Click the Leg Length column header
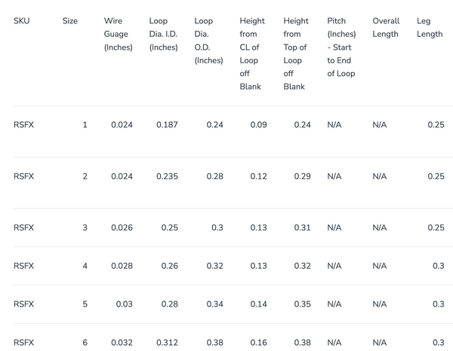Image resolution: width=453 pixels, height=351 pixels. [430, 28]
